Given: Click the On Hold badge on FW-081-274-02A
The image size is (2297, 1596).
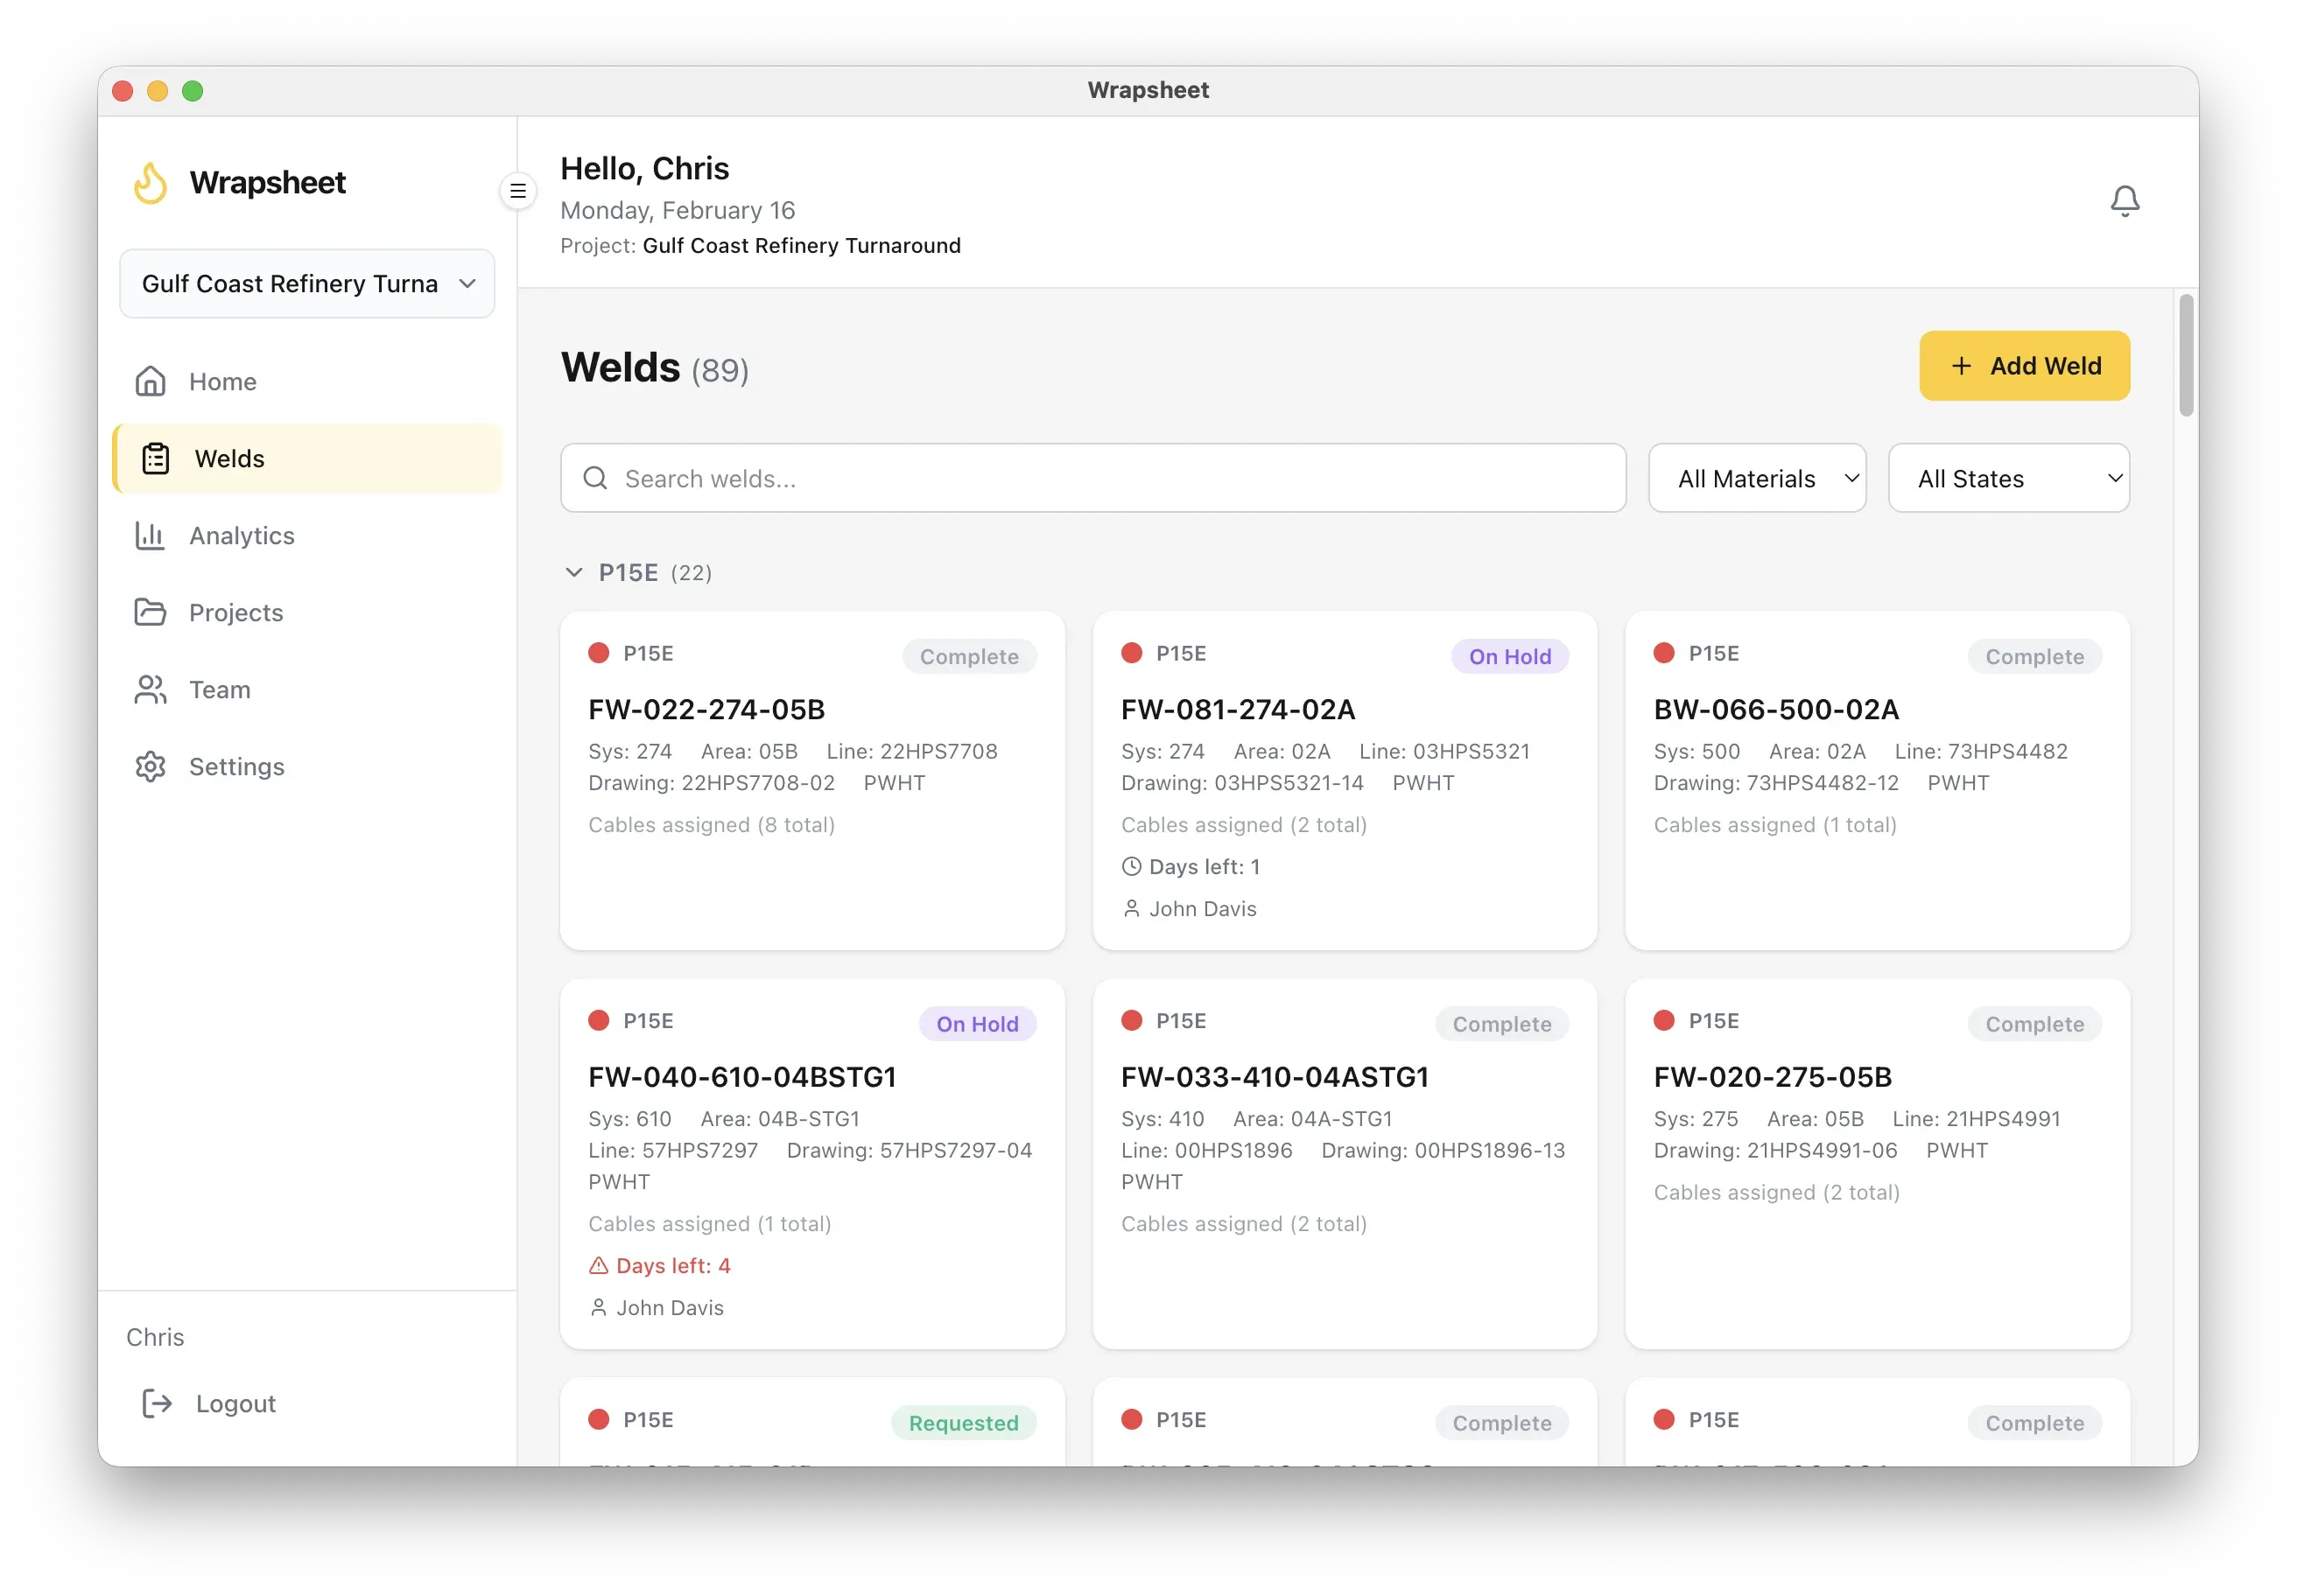Looking at the screenshot, I should pos(1511,656).
